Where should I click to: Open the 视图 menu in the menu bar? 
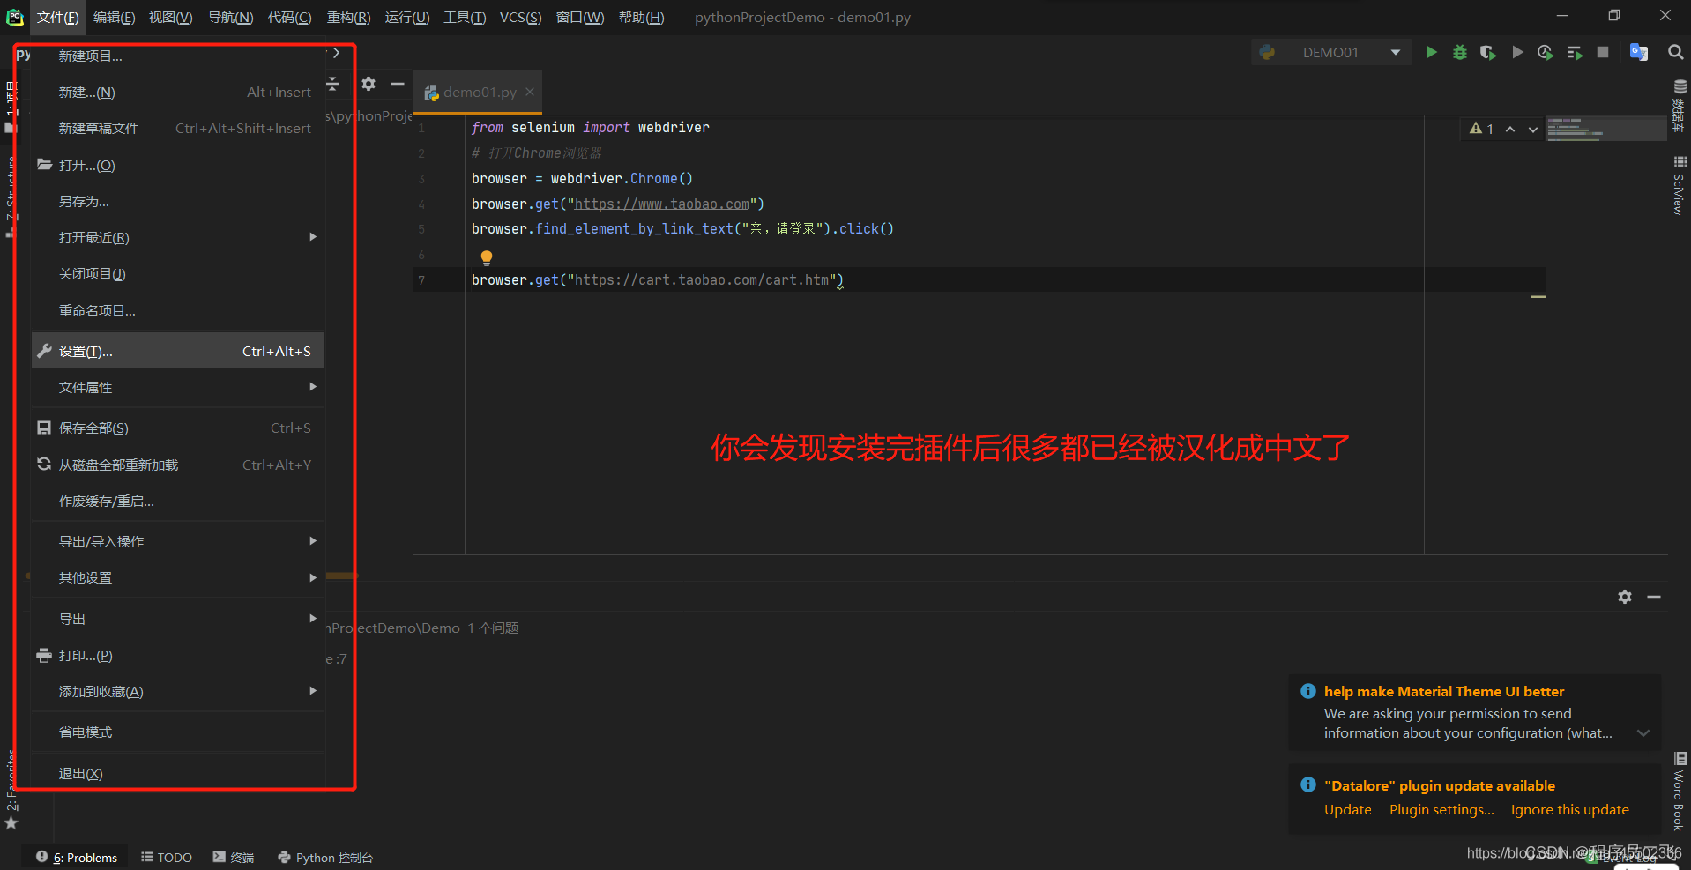[170, 17]
